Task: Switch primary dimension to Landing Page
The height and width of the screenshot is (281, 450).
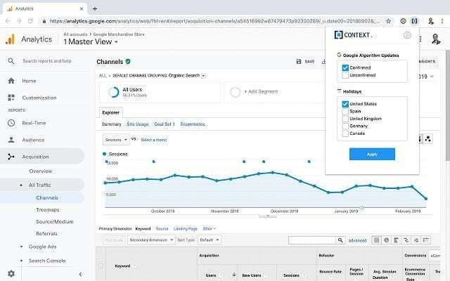Action: point(186,228)
